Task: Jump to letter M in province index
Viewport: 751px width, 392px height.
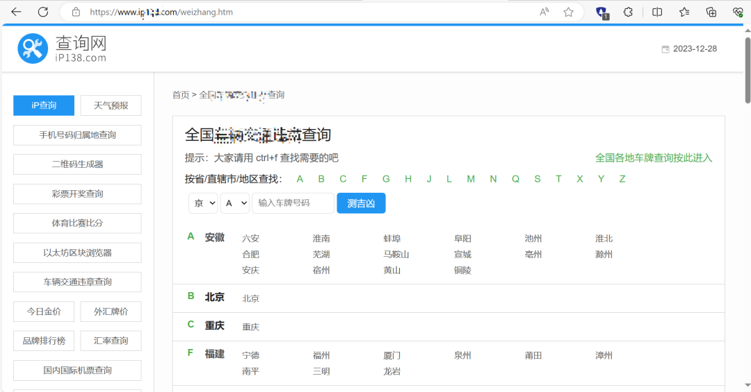Action: (x=471, y=179)
